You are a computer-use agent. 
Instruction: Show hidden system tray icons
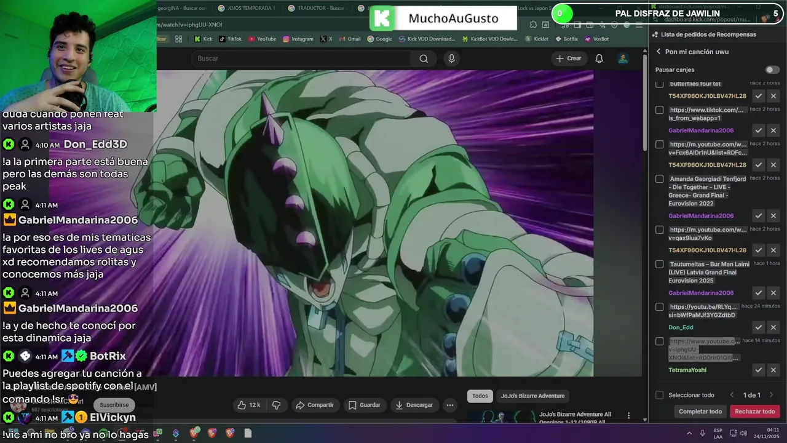(x=689, y=433)
